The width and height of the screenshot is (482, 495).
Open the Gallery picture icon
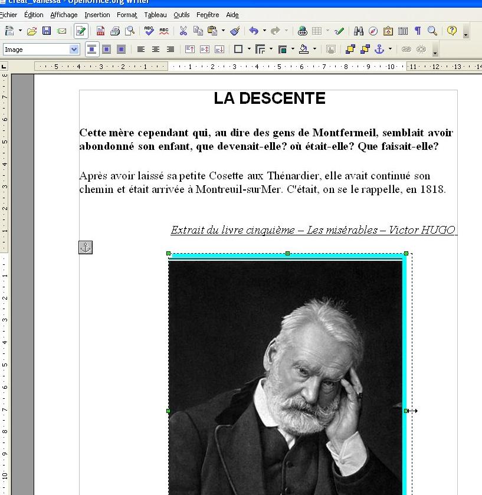point(388,31)
